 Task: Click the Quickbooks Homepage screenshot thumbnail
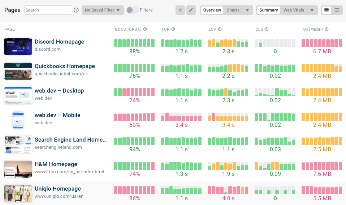(18, 71)
